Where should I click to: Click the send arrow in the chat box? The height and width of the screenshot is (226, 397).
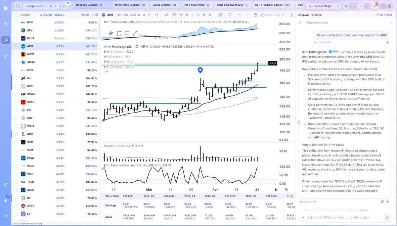pos(387,217)
